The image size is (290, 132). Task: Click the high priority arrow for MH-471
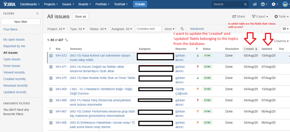(198, 67)
